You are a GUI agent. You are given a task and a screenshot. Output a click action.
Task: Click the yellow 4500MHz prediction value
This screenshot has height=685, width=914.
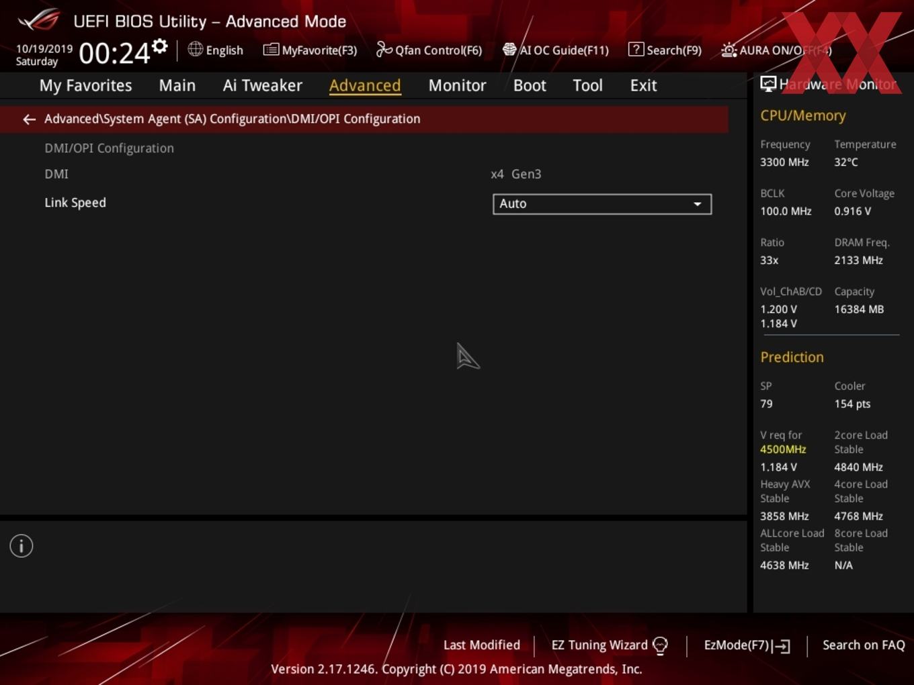783,449
